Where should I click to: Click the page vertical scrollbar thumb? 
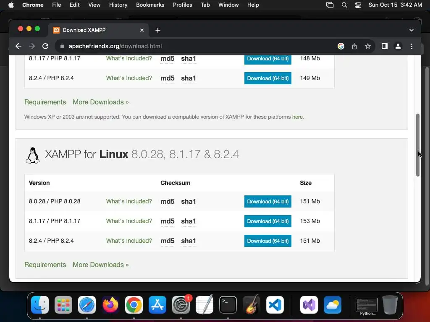[418, 145]
